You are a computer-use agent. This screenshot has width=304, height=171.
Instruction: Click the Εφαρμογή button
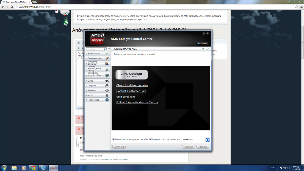click(203, 147)
